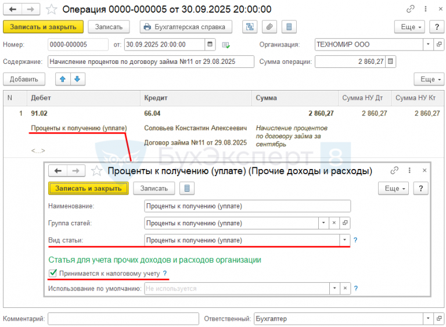Click Записать и закрыть in the dialog

coord(88,188)
